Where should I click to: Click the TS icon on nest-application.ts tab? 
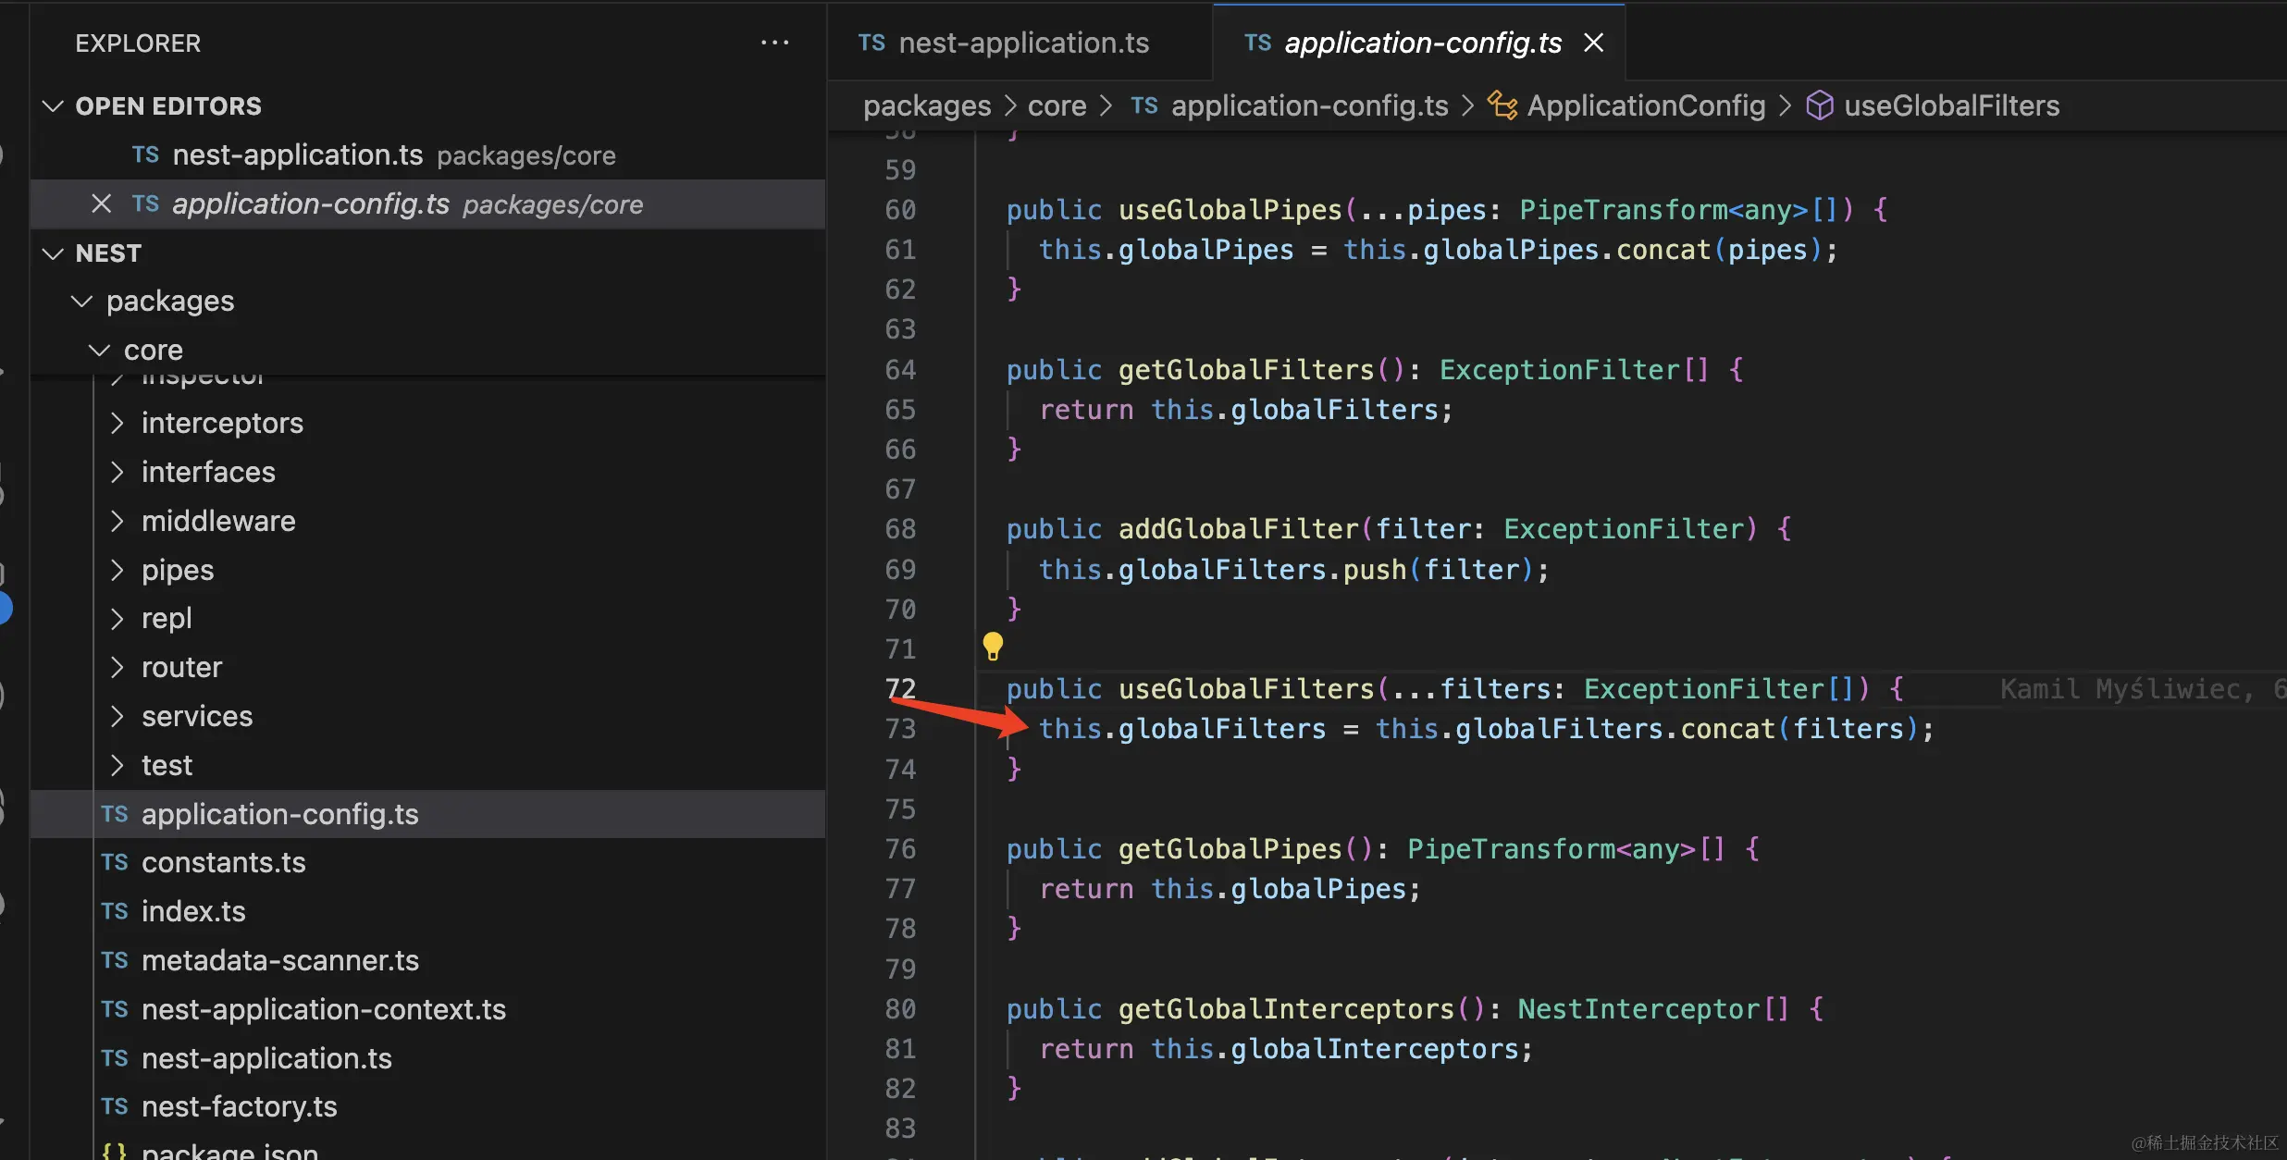[x=872, y=43]
